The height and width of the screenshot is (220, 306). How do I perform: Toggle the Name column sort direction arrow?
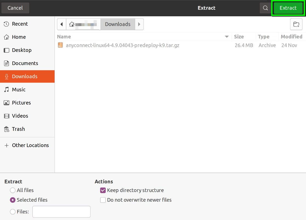tap(227, 36)
